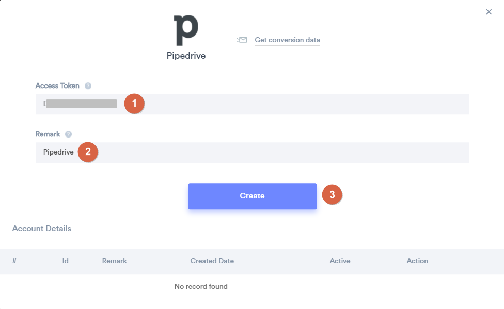Click the Action column header
This screenshot has height=309, width=504.
[x=417, y=261]
